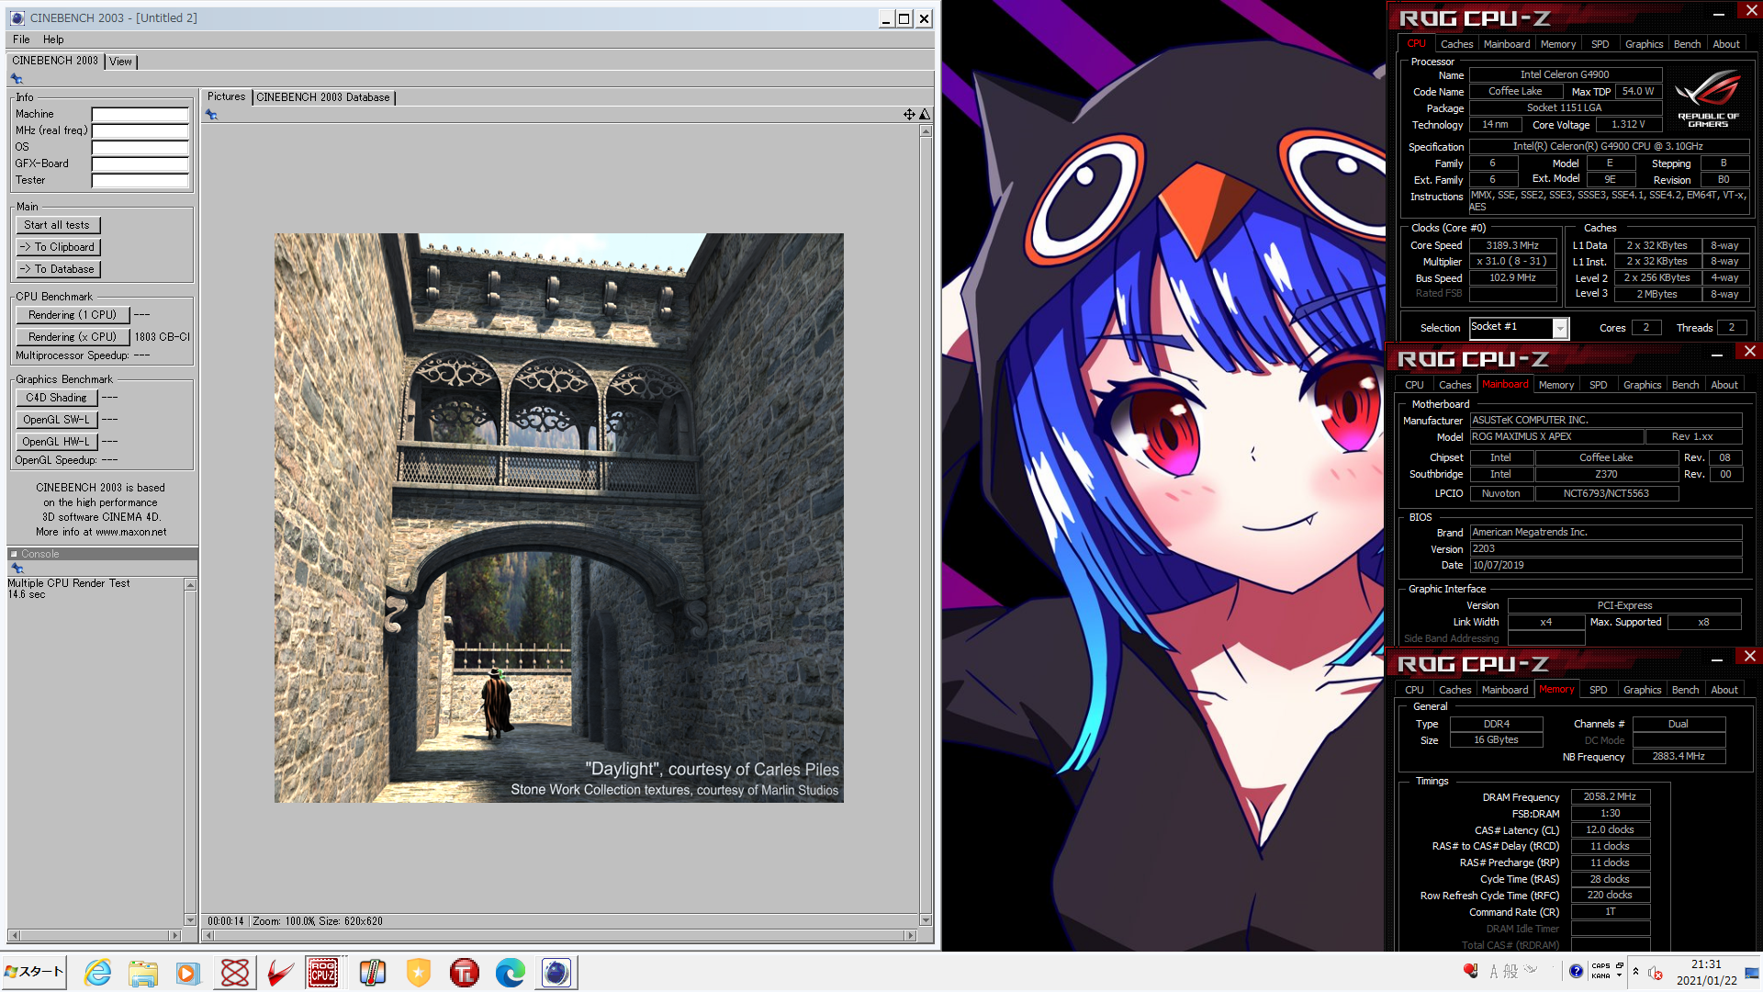Click the red atom-shaped taskbar icon

(x=235, y=973)
